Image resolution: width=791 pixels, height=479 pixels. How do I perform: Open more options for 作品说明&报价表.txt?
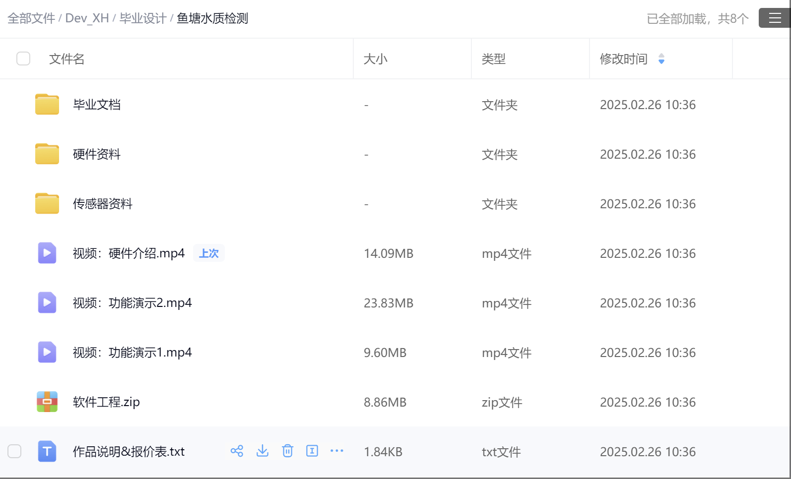click(x=337, y=451)
